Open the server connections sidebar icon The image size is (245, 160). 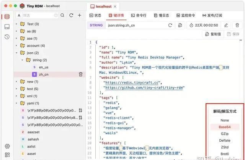pos(7,27)
